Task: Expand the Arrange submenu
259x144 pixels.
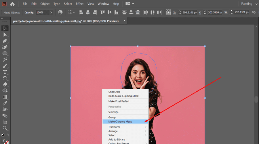Action: [x=125, y=131]
